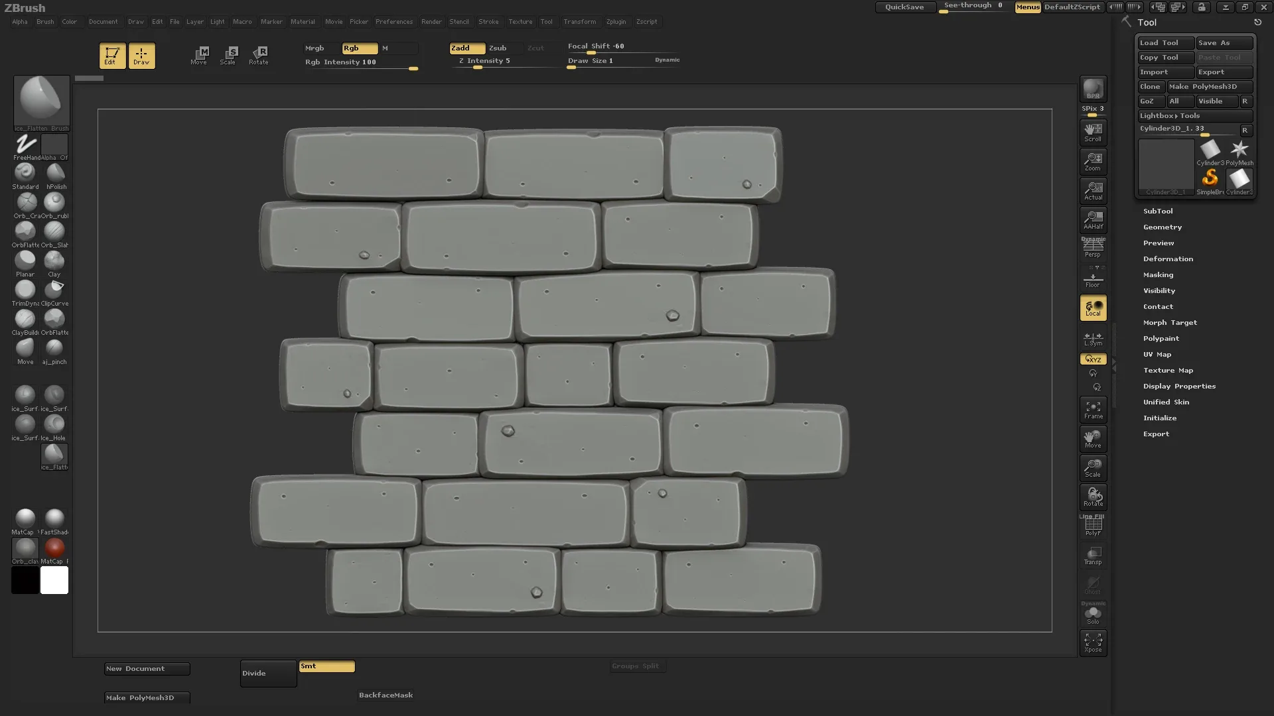
Task: Switch to Zsub sculpt mode
Action: (x=498, y=48)
